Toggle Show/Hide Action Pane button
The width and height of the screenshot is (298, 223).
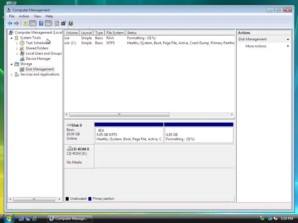pyautogui.click(x=48, y=23)
